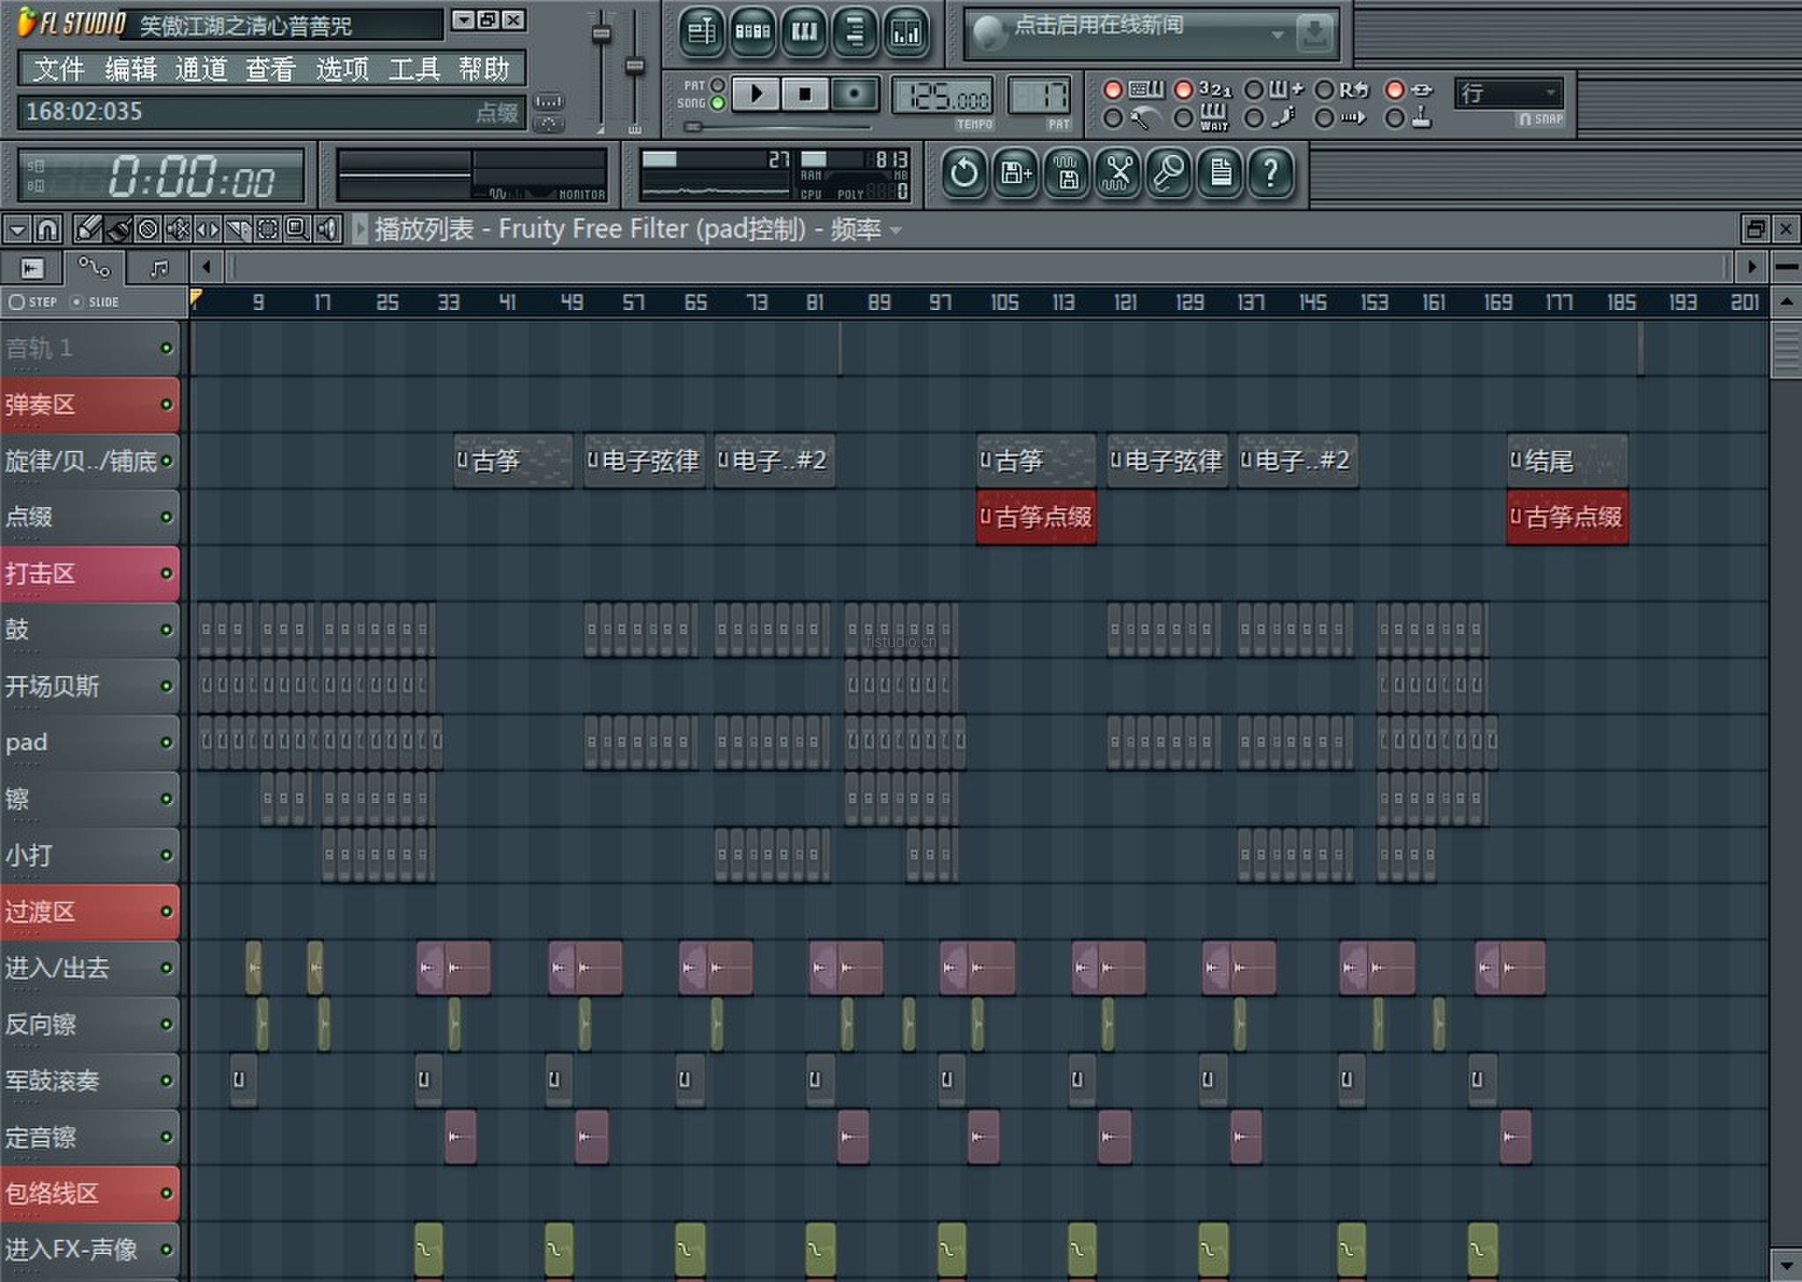Select the red 古筝点缀 clip near bar 105
Screen dimensions: 1802x1282
pyautogui.click(x=1037, y=517)
